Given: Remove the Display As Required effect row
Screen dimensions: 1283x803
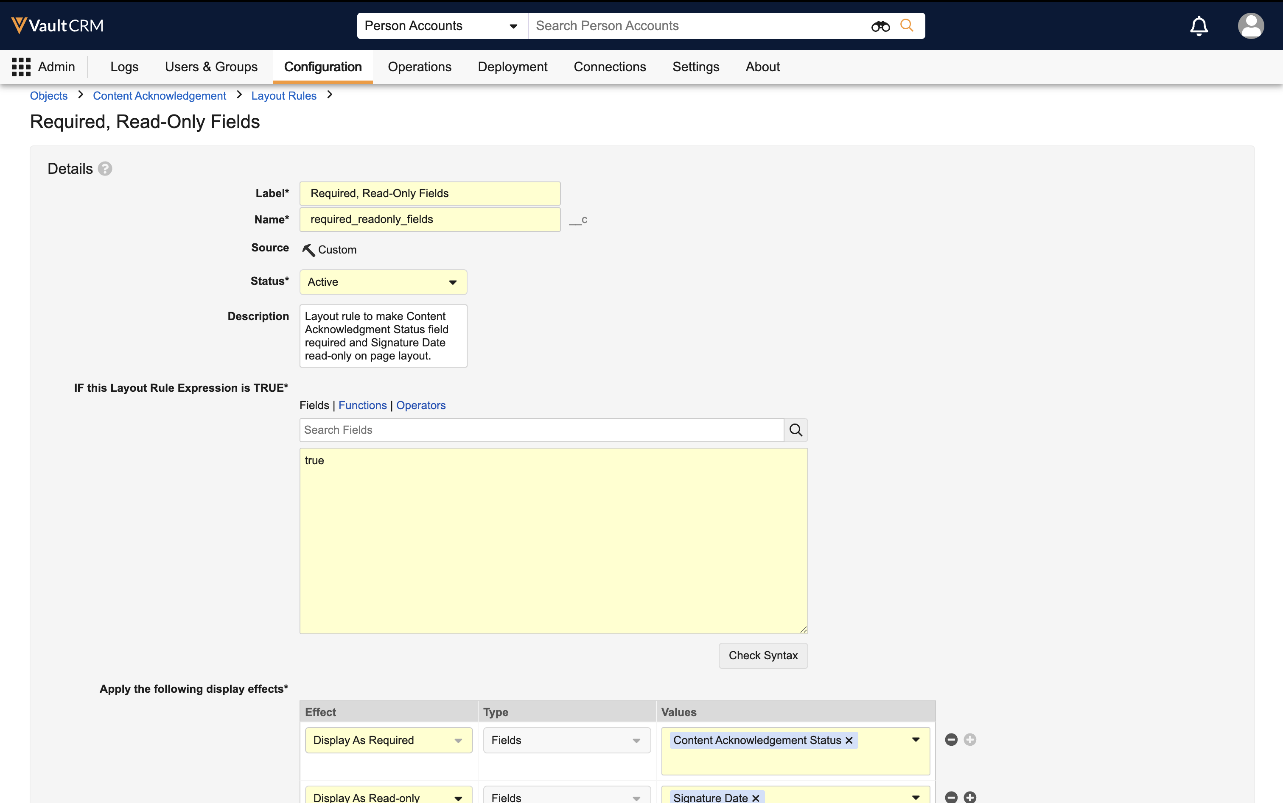Looking at the screenshot, I should 951,740.
